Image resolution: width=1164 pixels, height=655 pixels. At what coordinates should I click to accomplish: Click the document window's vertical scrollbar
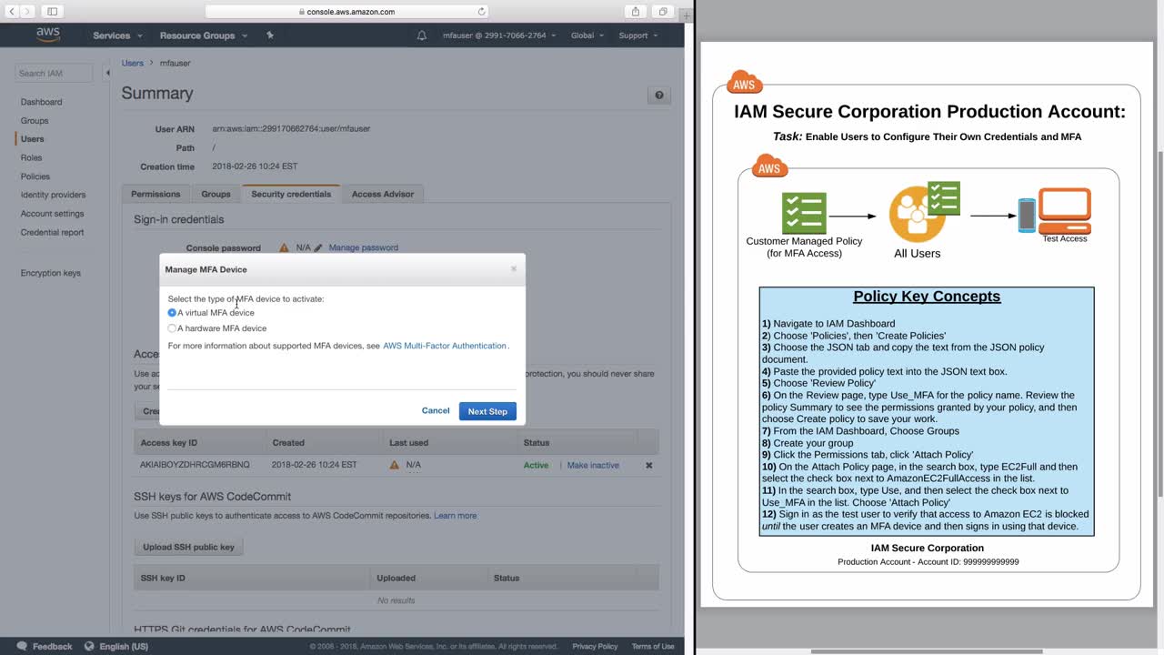1159,323
